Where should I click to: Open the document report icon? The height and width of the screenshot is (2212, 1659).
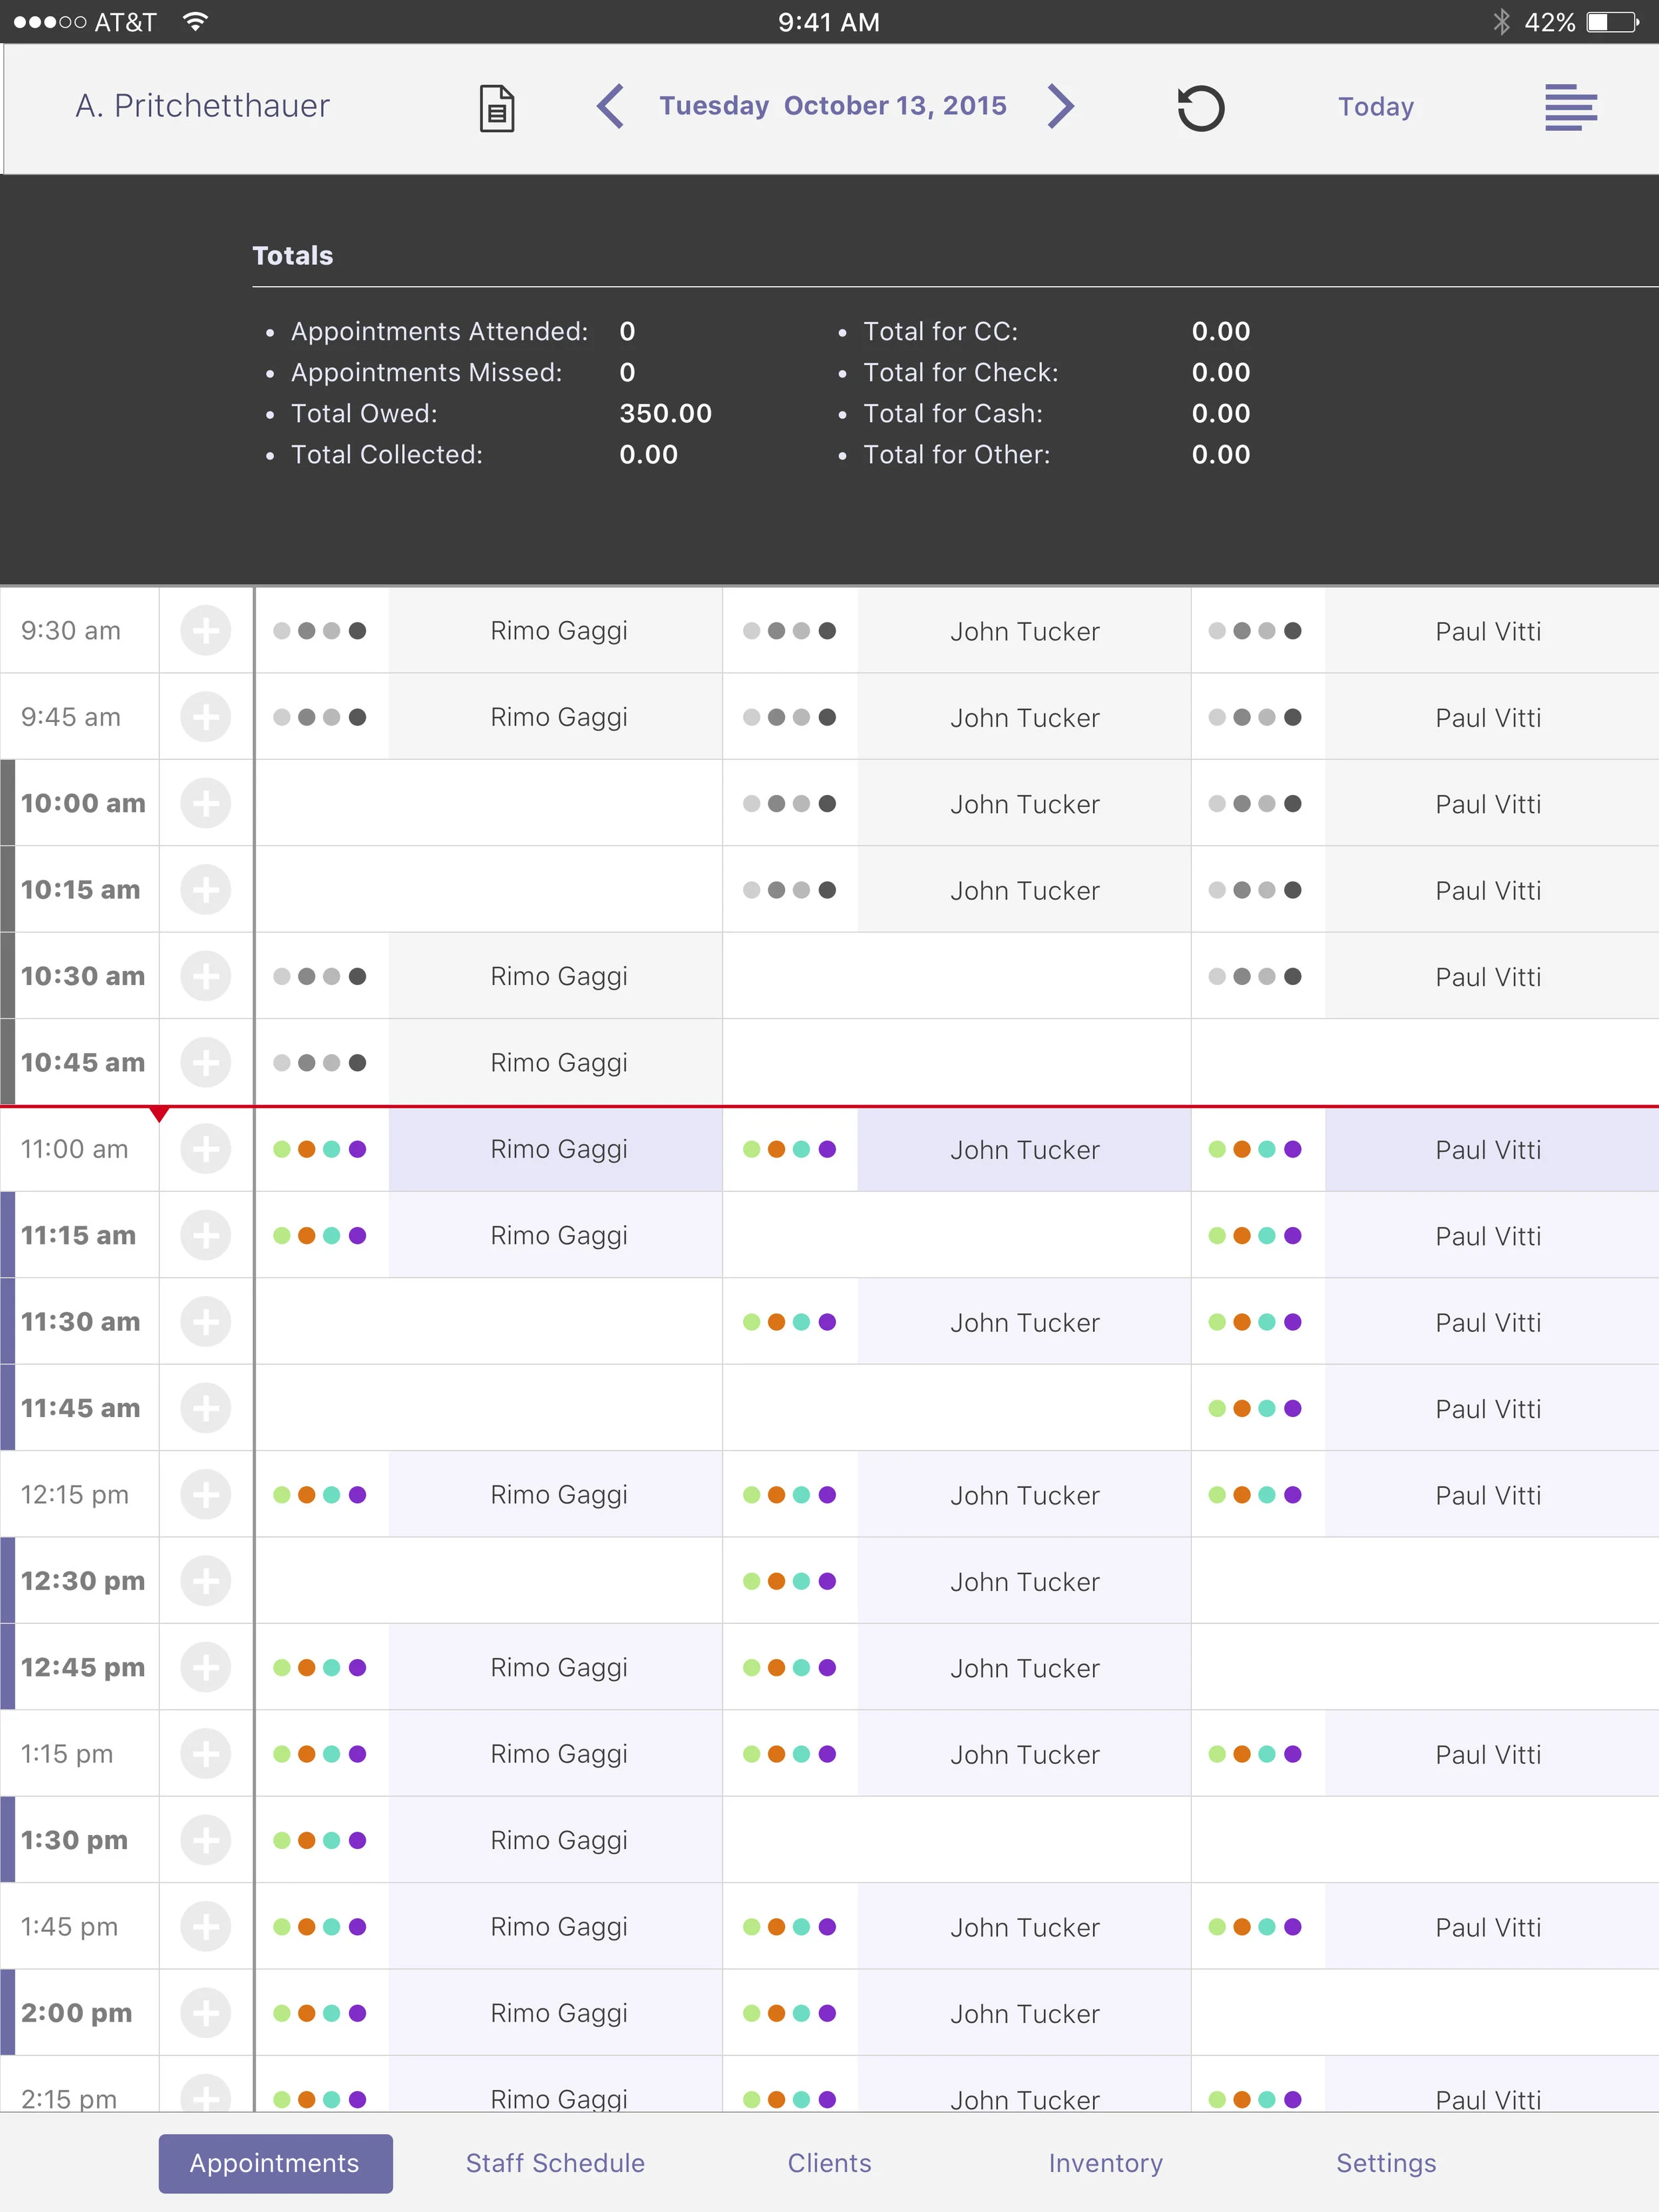(497, 108)
